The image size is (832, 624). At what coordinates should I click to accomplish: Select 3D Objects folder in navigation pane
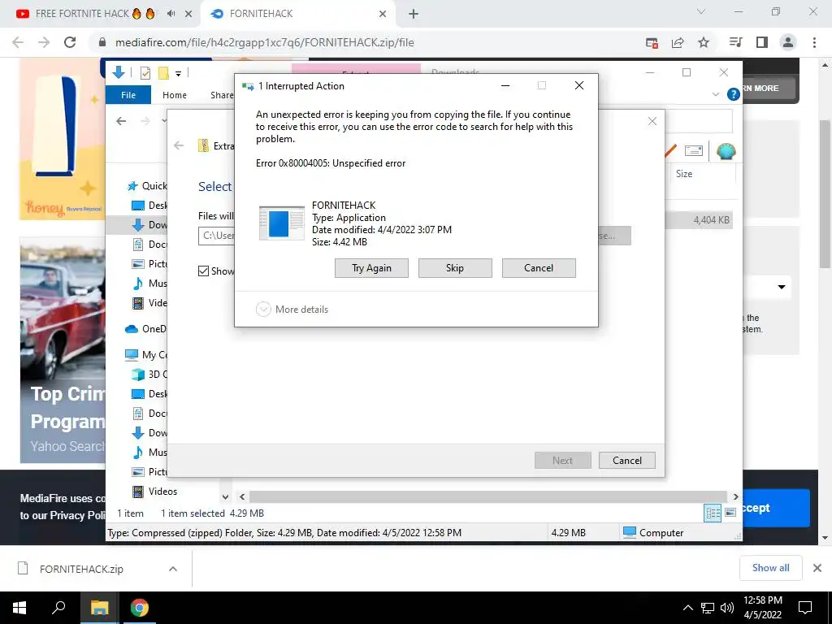point(149,374)
